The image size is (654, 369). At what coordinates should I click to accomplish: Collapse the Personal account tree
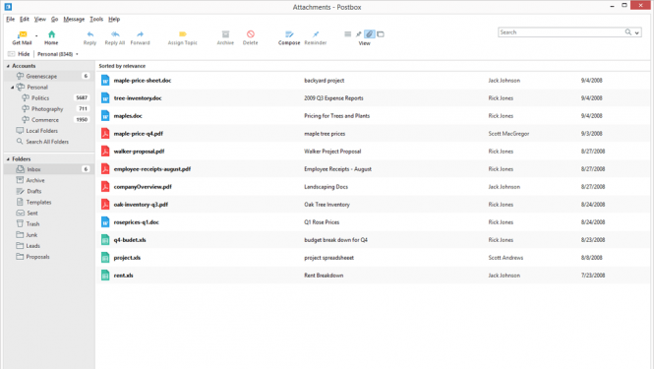pos(13,88)
